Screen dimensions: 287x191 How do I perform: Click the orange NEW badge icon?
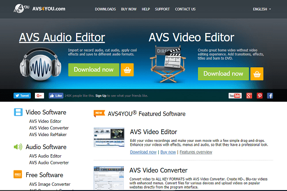pyautogui.click(x=99, y=113)
